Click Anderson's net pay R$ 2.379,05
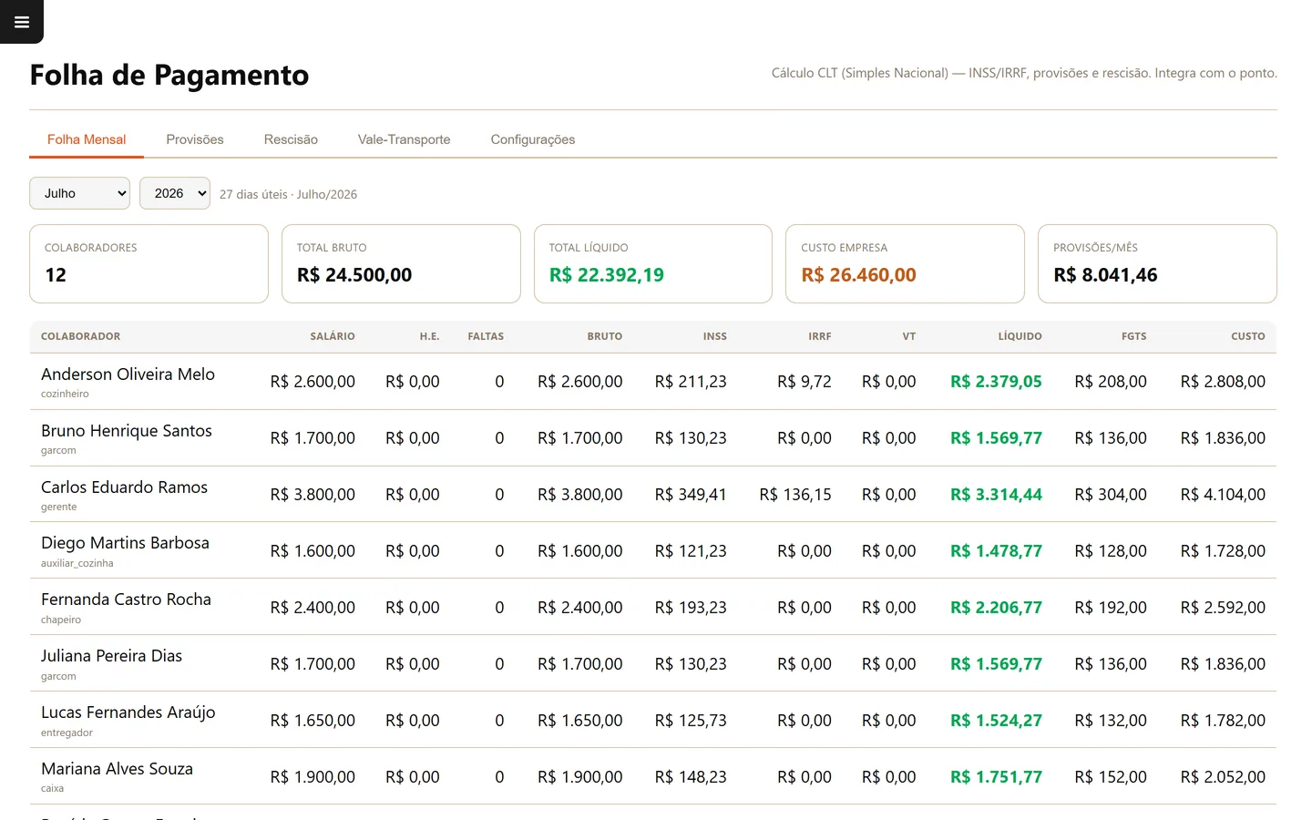 click(x=996, y=382)
